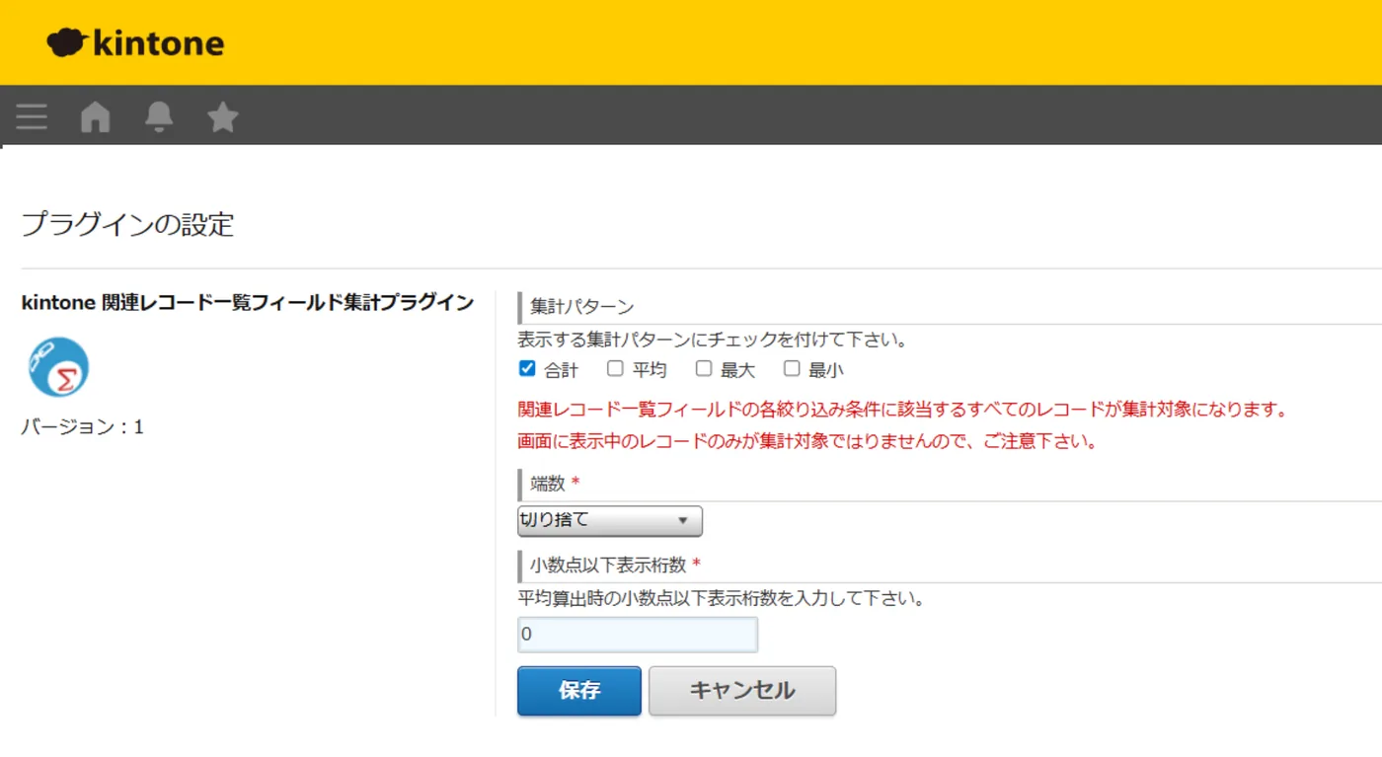Click the red warning beginning 関連レコード一覧フィールド
1382x757 pixels.
tap(903, 410)
